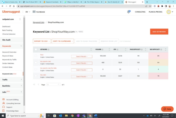Image resolution: width=176 pixels, height=118 pixels.
Task: Check the box for keyword toys
Action: point(36,56)
